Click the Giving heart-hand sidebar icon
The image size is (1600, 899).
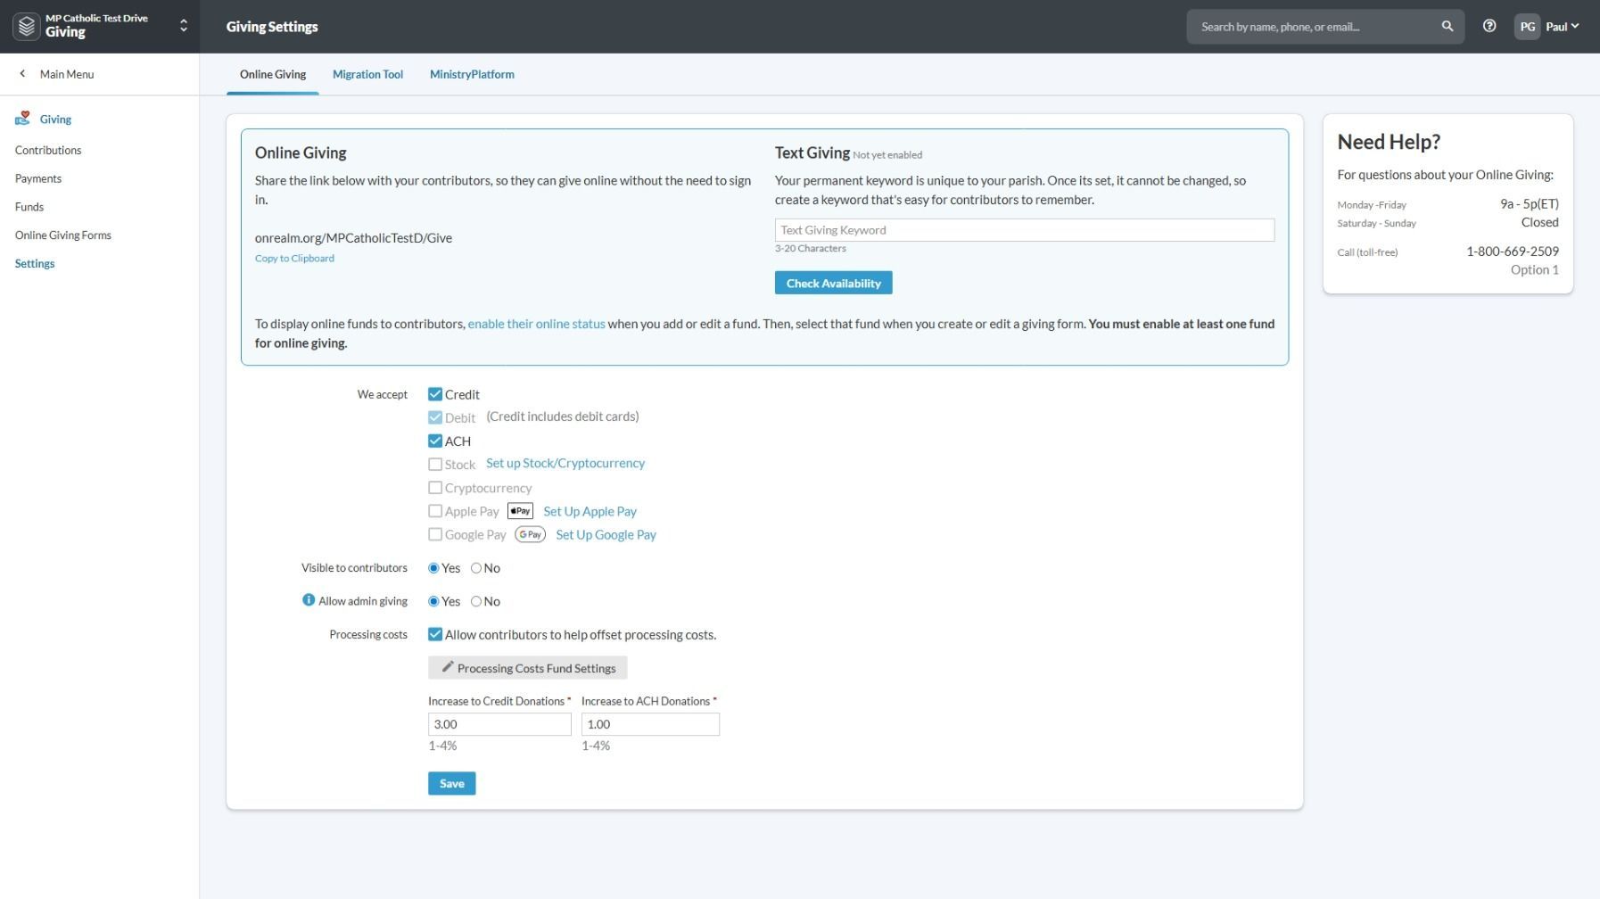pos(23,119)
